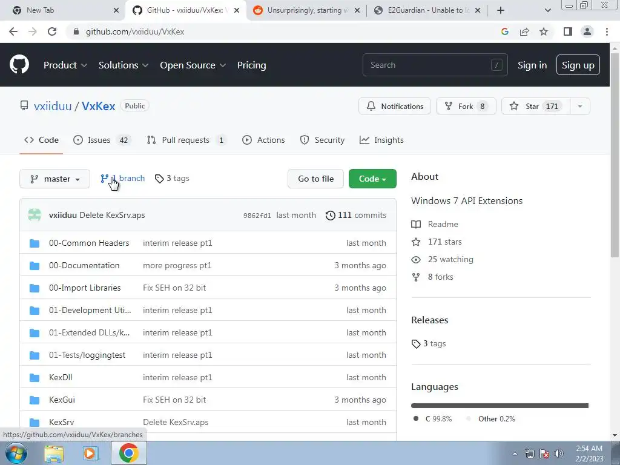Open commit hash 9862fd1
Image resolution: width=620 pixels, height=465 pixels.
[x=257, y=216]
